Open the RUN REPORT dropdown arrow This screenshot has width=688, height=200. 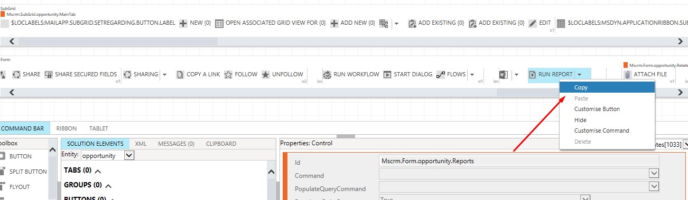pos(579,75)
